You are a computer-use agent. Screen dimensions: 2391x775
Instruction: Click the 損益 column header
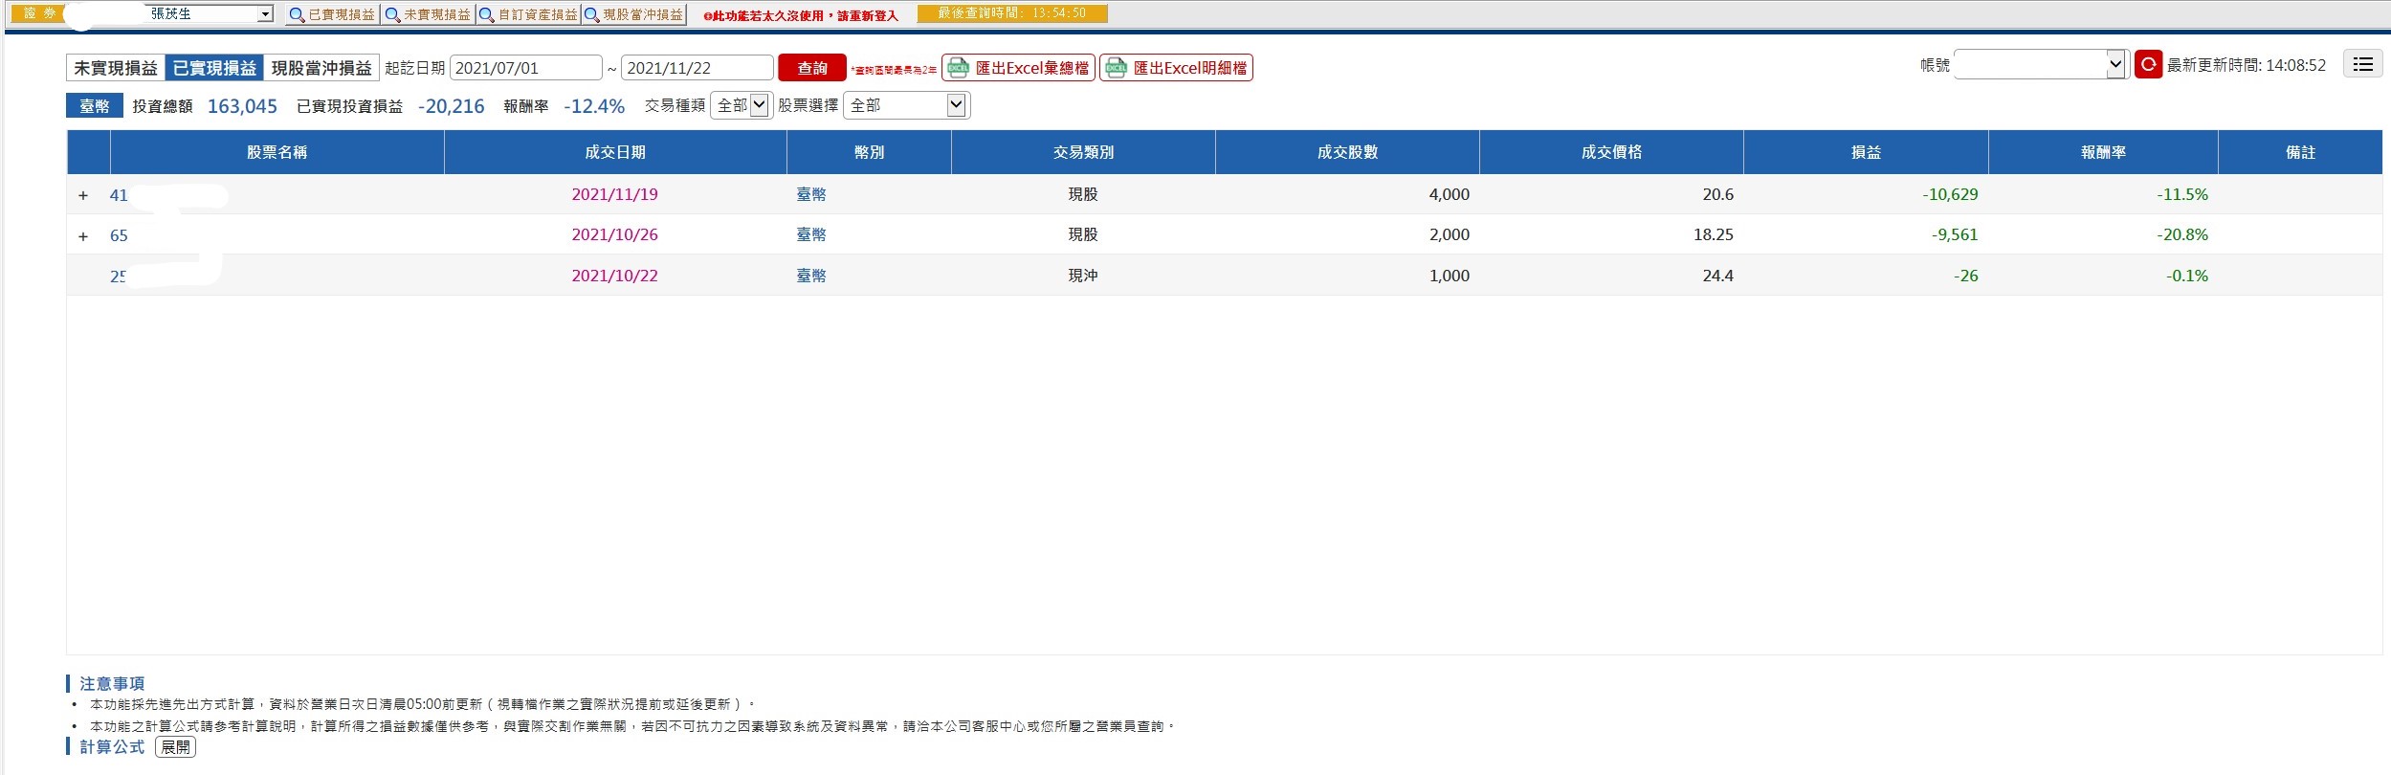(x=1866, y=152)
